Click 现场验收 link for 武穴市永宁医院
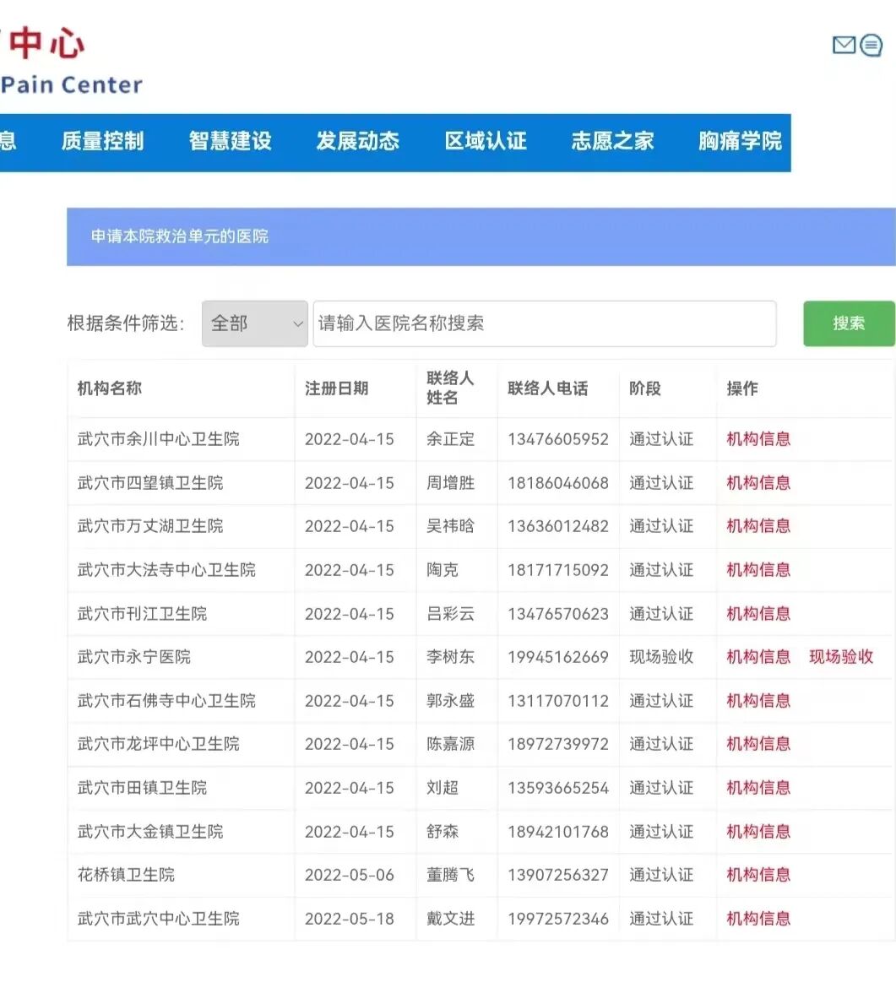896x999 pixels. click(x=841, y=656)
